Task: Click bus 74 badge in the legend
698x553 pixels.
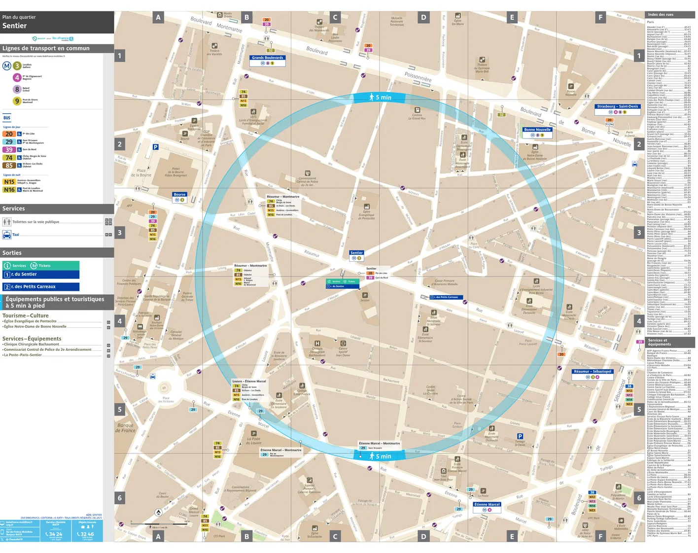Action: (x=9, y=158)
